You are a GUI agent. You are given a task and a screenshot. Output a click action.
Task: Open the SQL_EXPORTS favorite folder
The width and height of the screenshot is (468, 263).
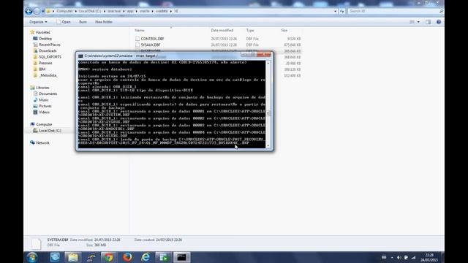(x=50, y=57)
